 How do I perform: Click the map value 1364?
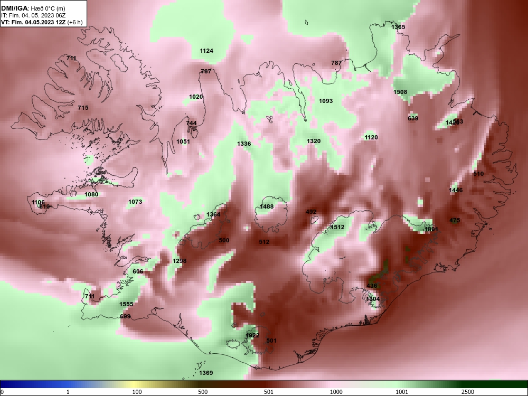tap(213, 214)
